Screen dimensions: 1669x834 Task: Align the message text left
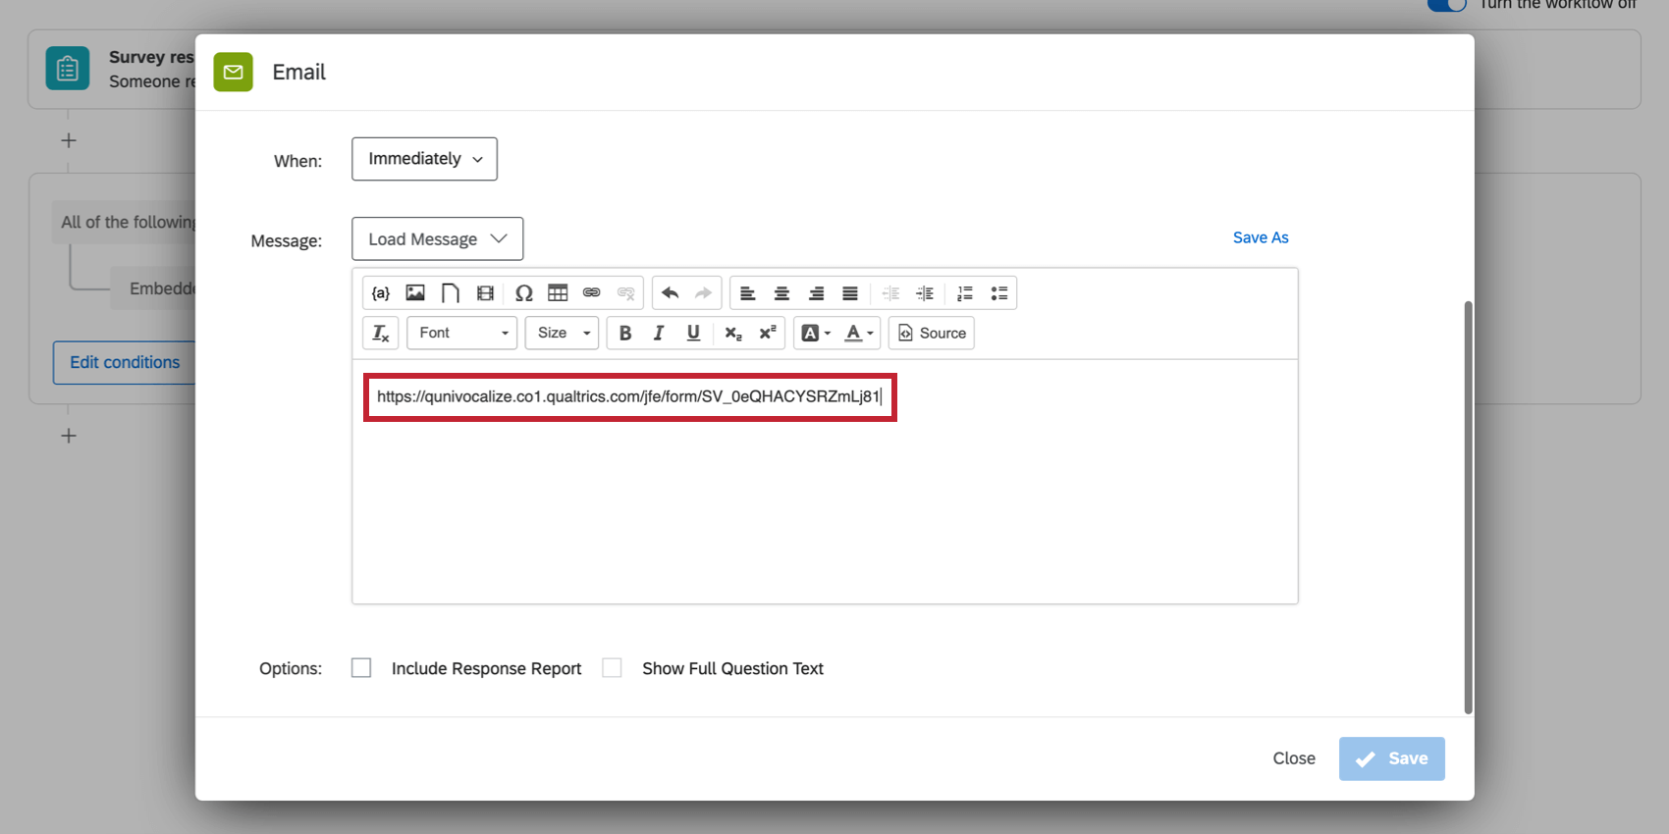coord(748,293)
